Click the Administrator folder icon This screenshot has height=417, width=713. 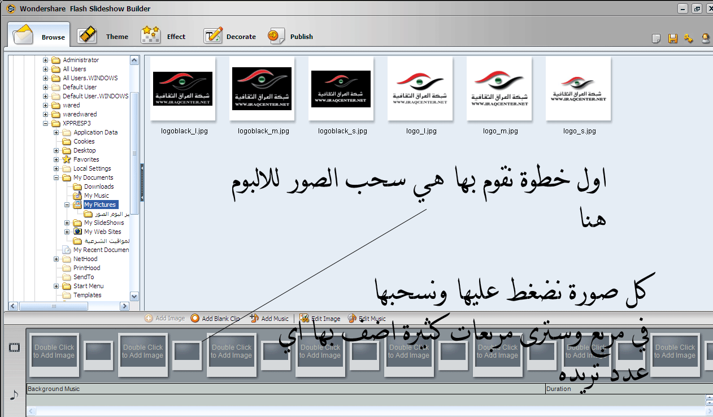56,60
